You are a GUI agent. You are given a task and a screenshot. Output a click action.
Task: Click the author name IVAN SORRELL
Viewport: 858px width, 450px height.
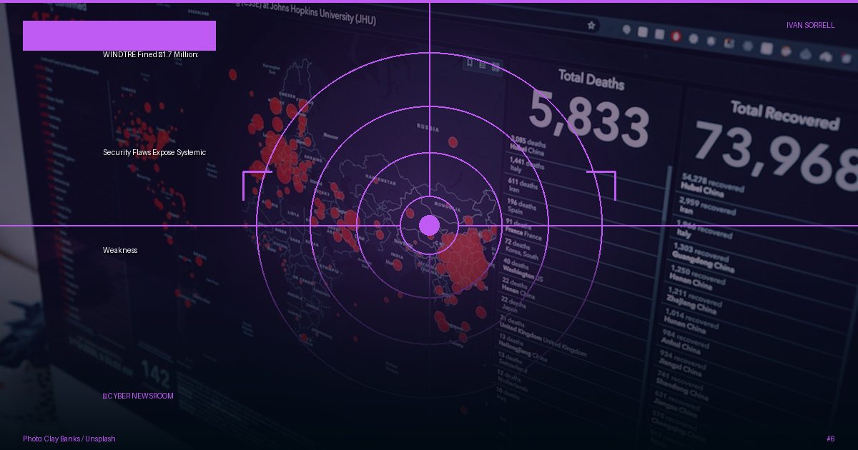click(x=811, y=25)
